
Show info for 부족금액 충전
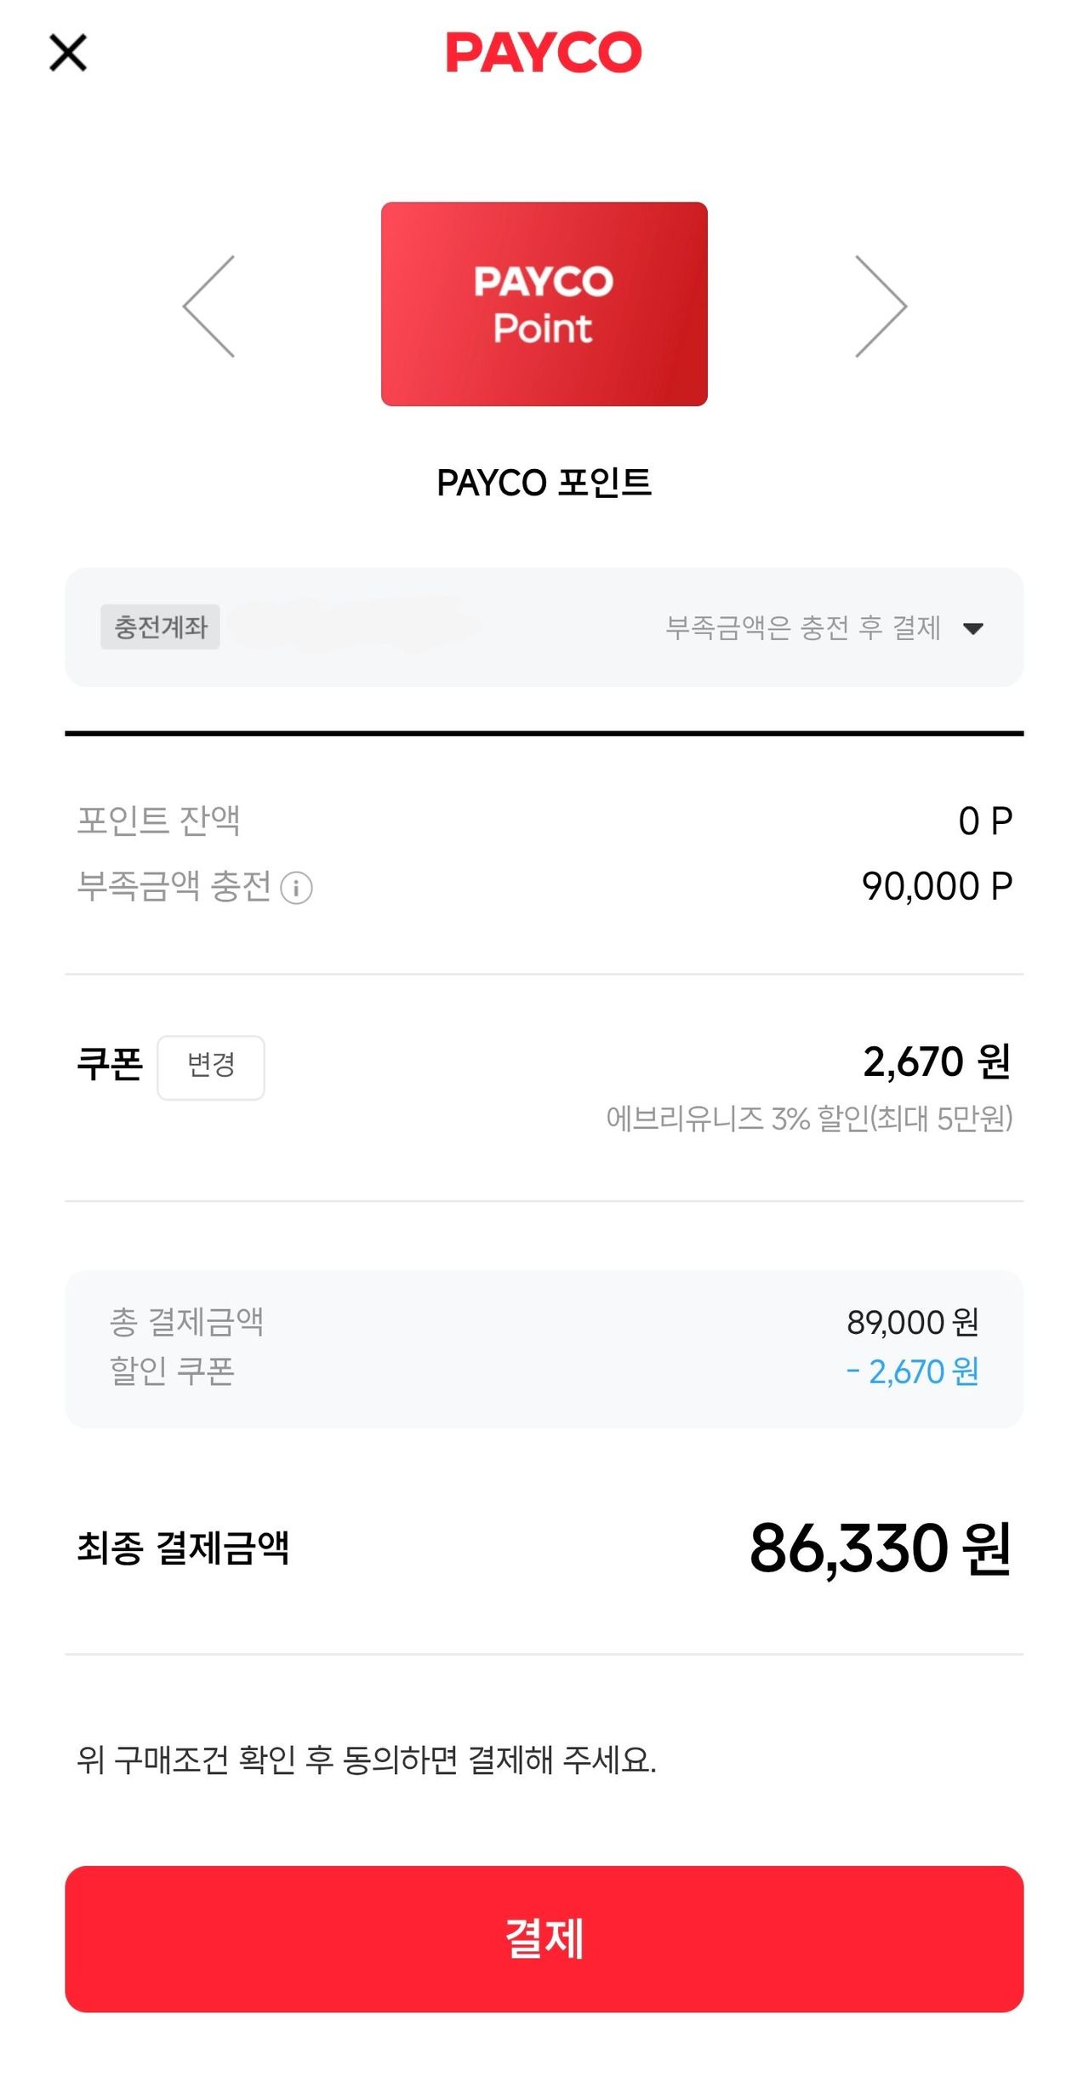pyautogui.click(x=296, y=888)
